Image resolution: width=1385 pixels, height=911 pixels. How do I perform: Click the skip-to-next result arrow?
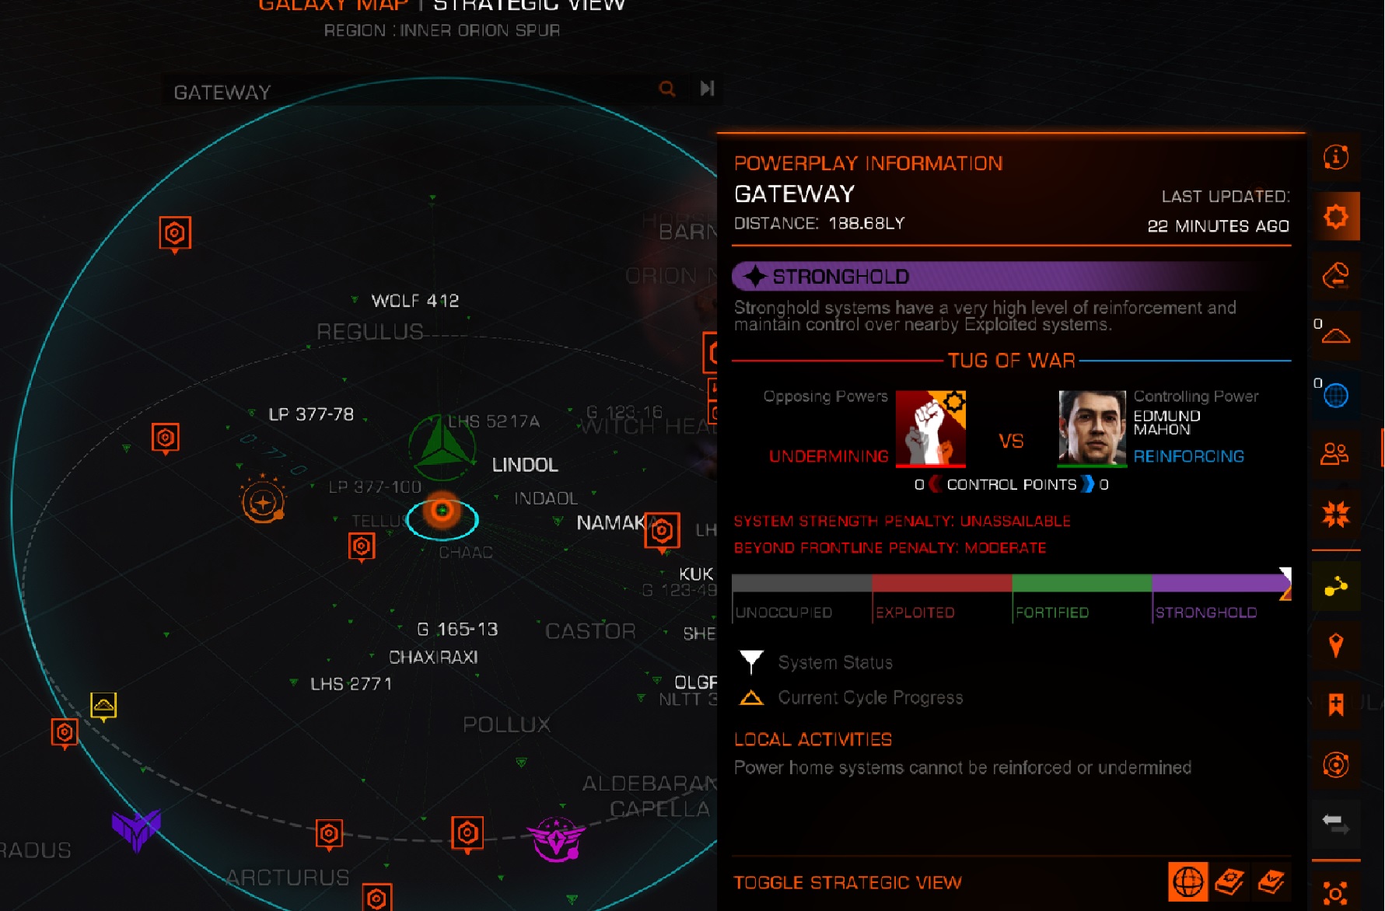pos(707,89)
